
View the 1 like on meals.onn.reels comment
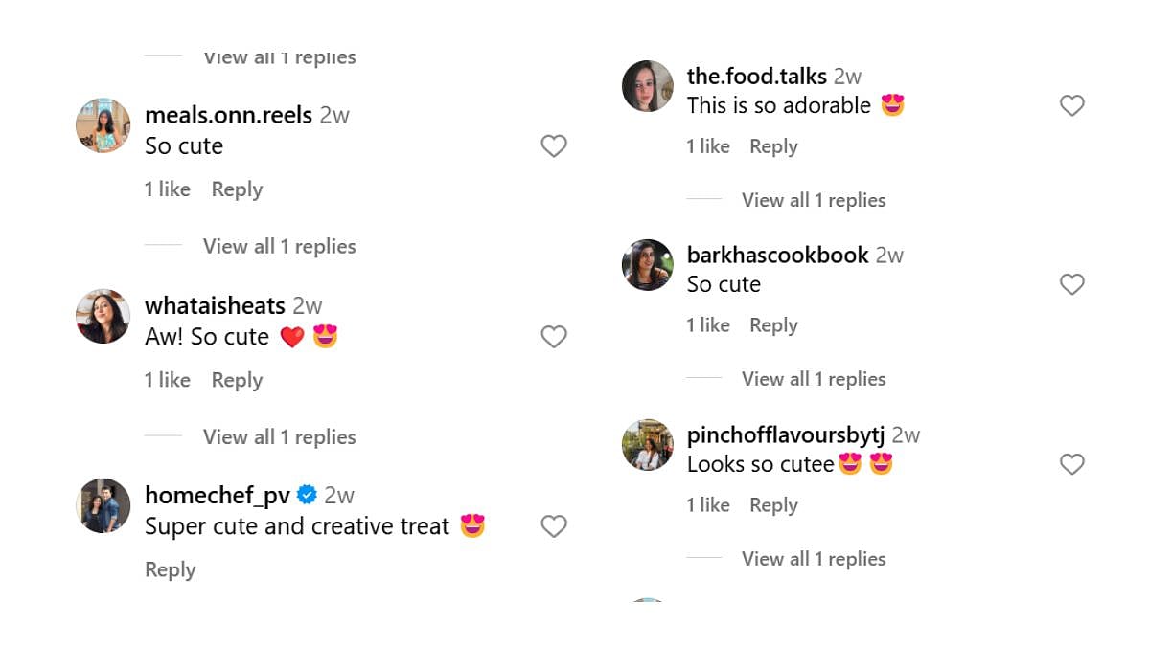167,189
